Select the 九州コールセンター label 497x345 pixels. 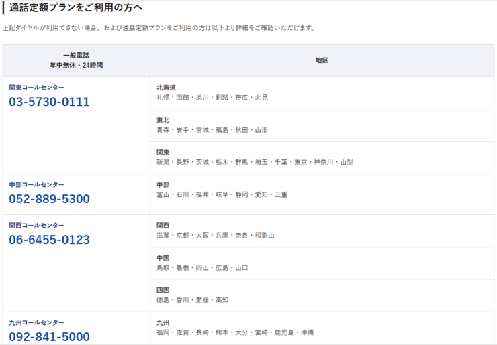click(x=37, y=322)
